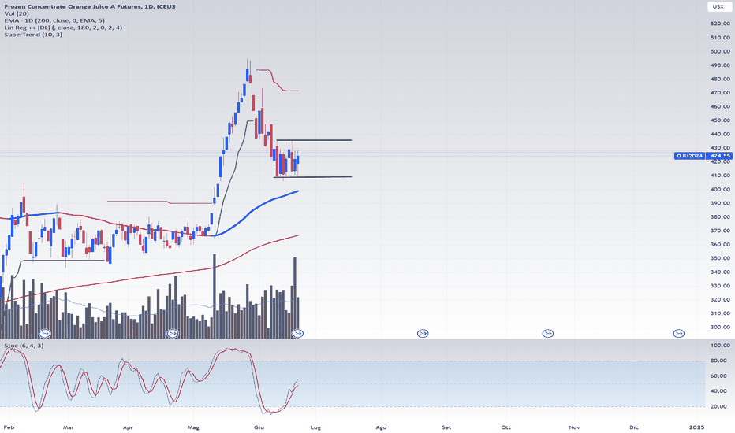This screenshot has width=735, height=433.
Task: Click the Giu label on time axis
Action: coord(259,427)
